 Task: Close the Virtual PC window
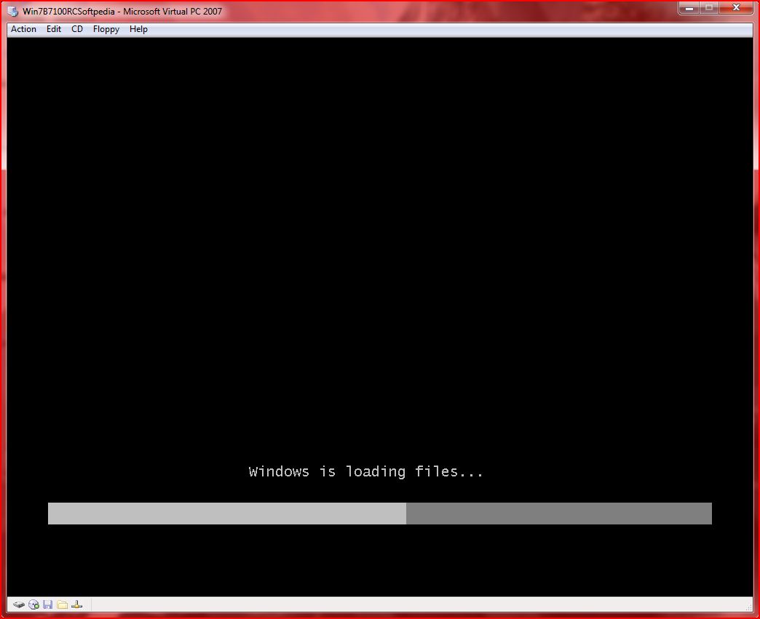pyautogui.click(x=736, y=8)
